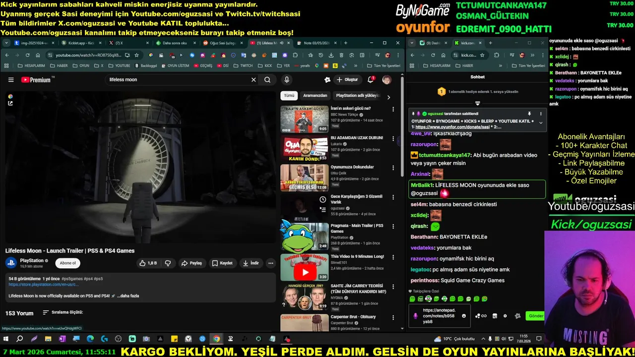Click Oluştur create button on YouTube
This screenshot has width=635, height=357.
347,80
